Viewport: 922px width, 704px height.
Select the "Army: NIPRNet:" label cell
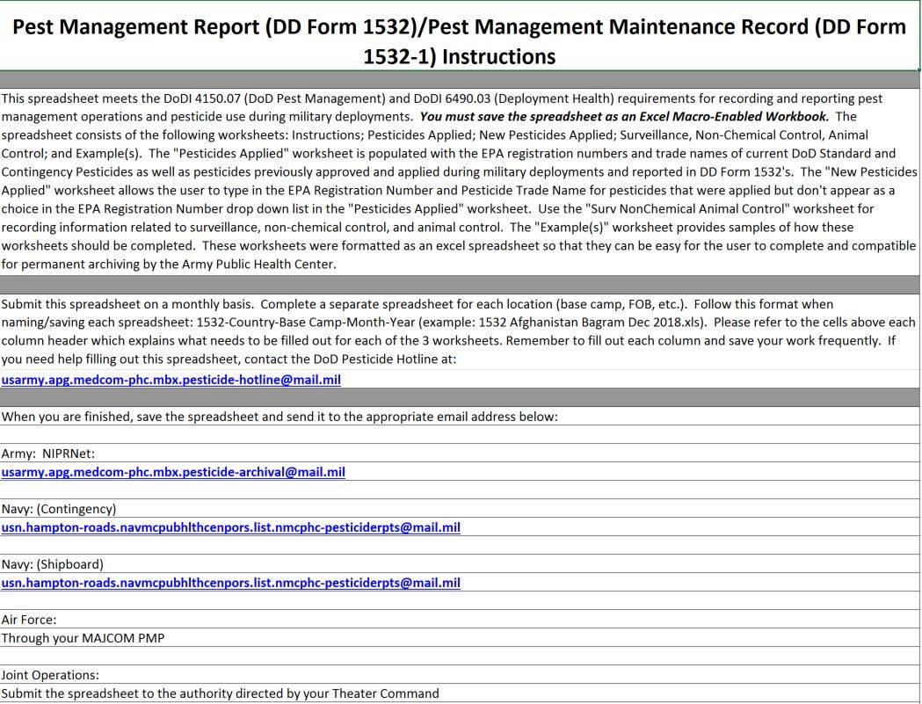pos(460,454)
